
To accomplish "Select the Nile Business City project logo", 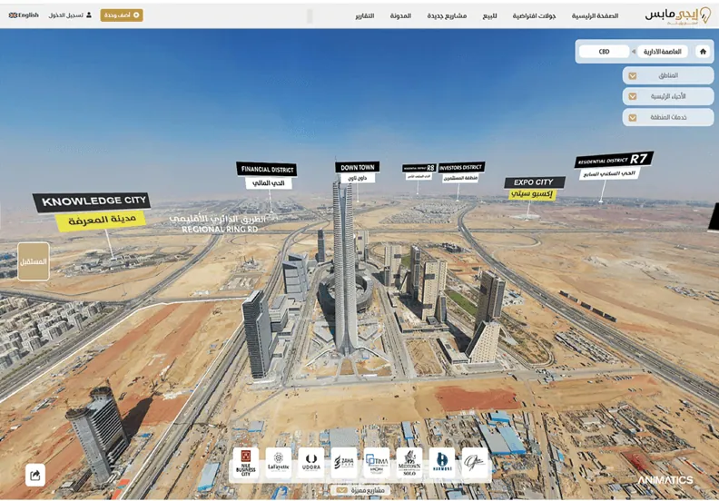I will (246, 463).
